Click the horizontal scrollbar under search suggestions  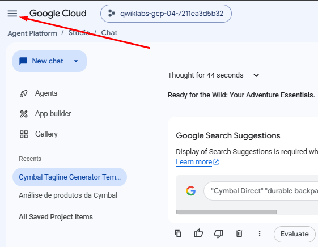[x=226, y=212]
